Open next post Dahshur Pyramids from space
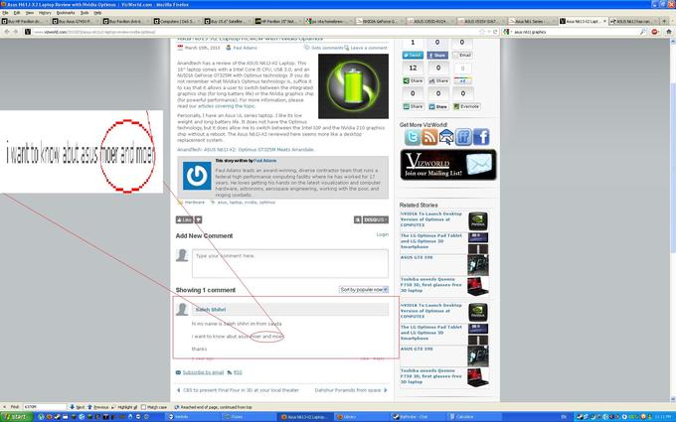676x422 pixels. coord(348,390)
